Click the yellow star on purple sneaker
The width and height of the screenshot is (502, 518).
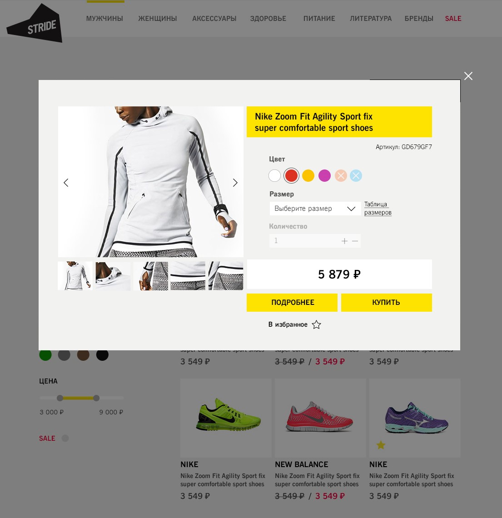coord(381,445)
